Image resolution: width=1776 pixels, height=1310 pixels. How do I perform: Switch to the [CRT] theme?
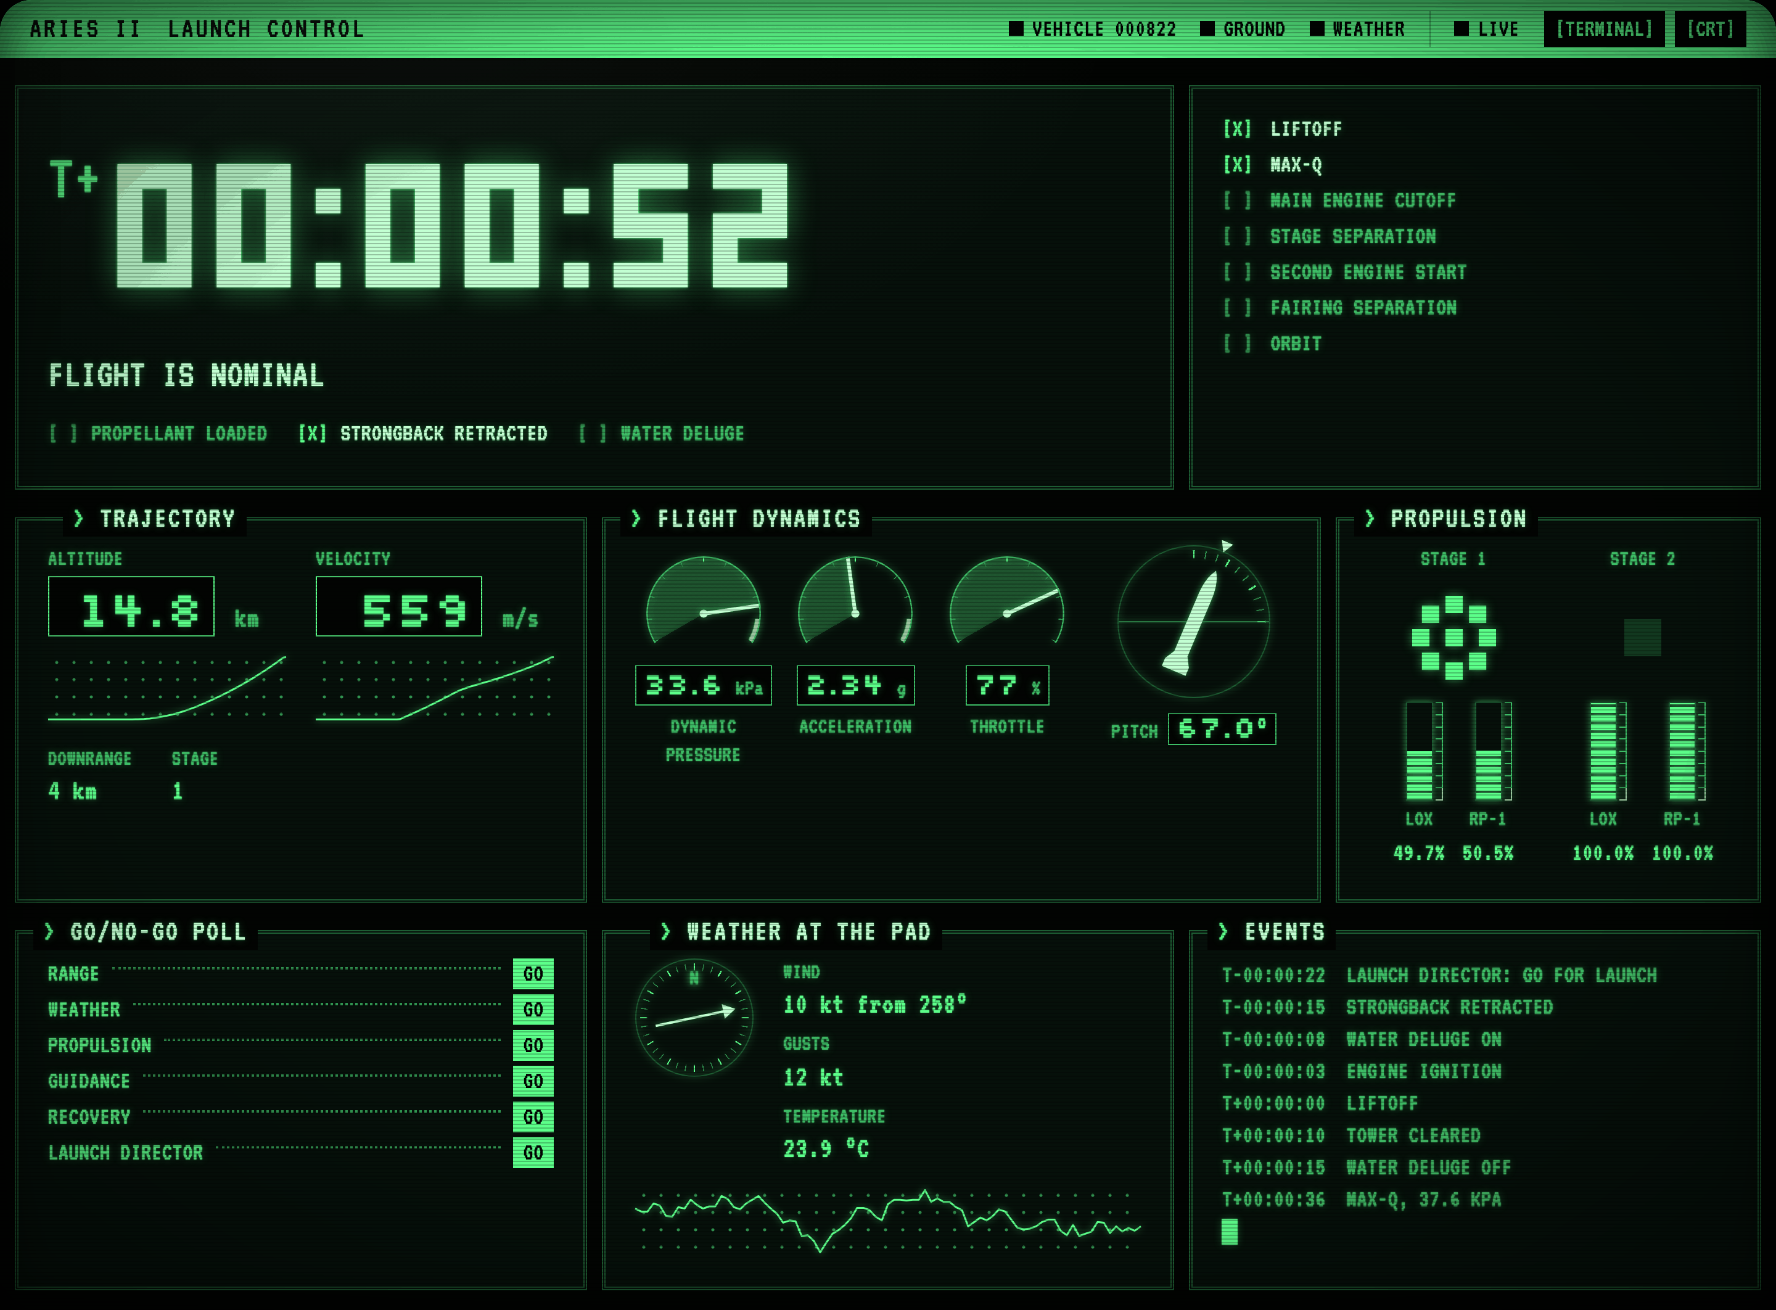tap(1710, 30)
